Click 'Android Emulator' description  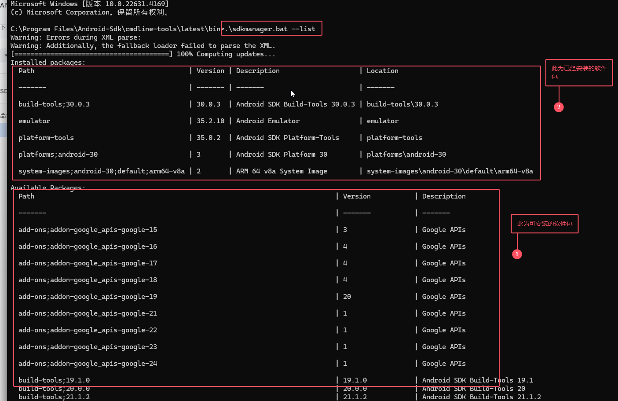268,121
